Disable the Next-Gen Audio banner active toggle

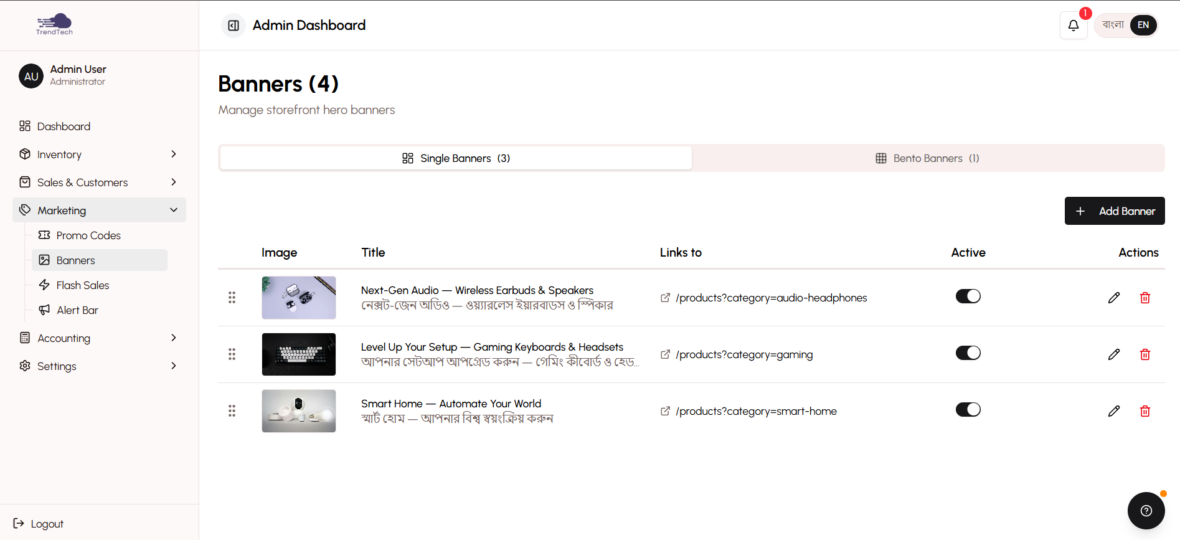point(968,296)
